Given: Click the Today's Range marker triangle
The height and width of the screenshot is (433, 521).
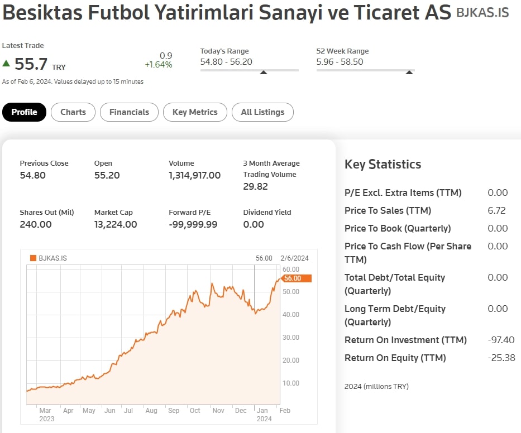Looking at the screenshot, I should [x=264, y=72].
